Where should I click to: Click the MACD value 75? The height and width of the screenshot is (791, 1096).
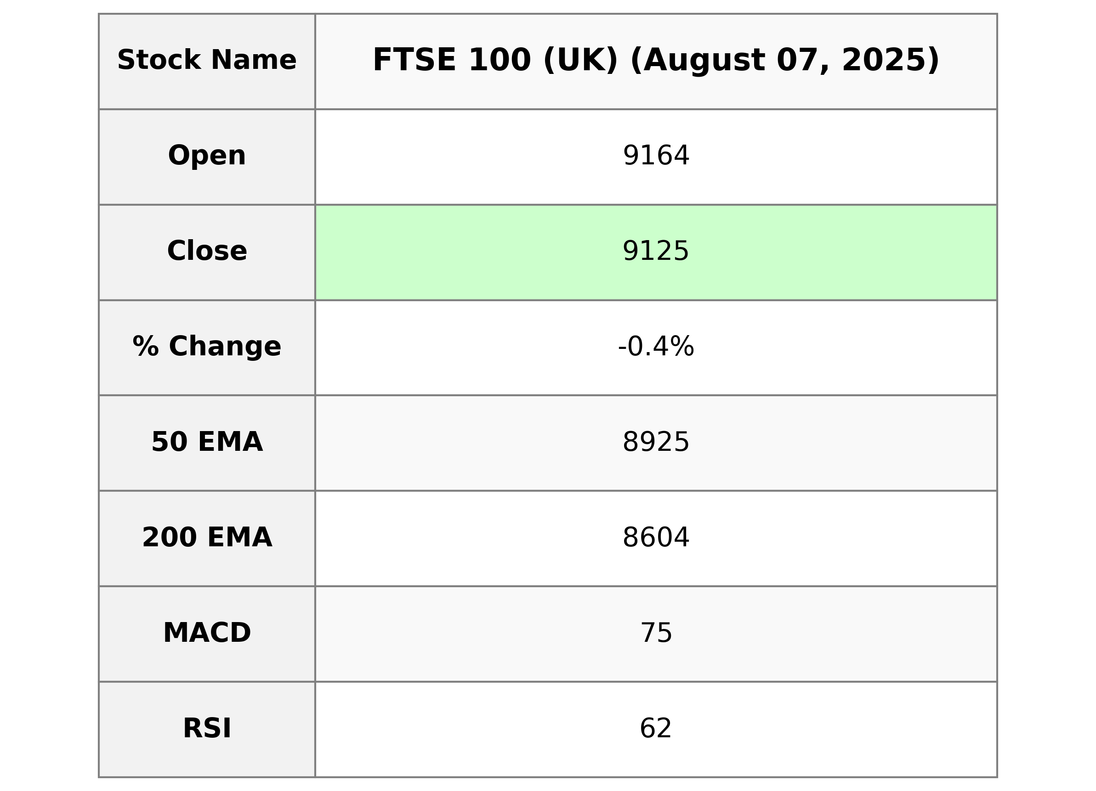(x=656, y=633)
